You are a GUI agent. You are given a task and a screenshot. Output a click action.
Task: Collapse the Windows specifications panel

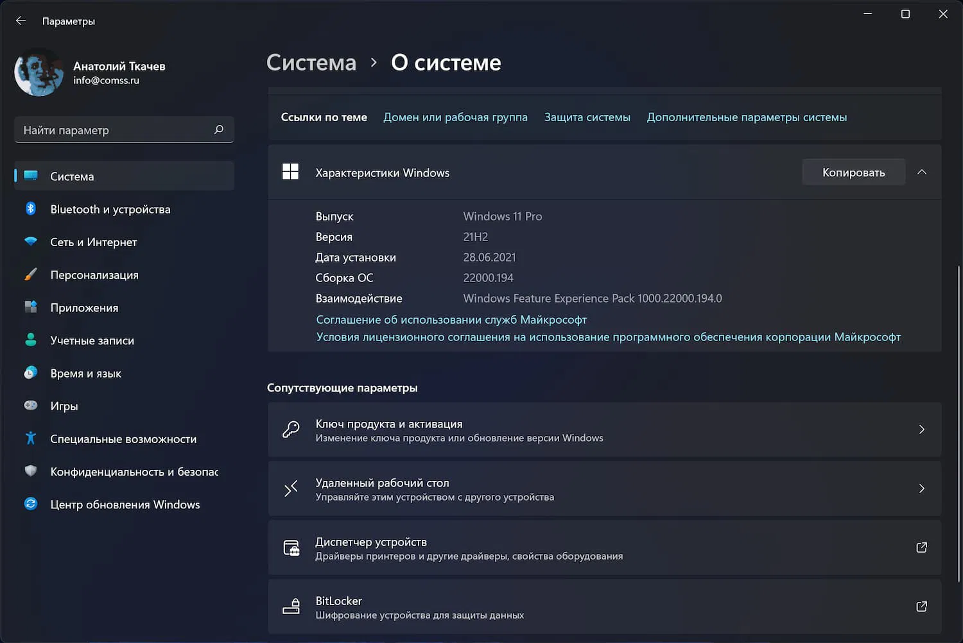click(922, 172)
